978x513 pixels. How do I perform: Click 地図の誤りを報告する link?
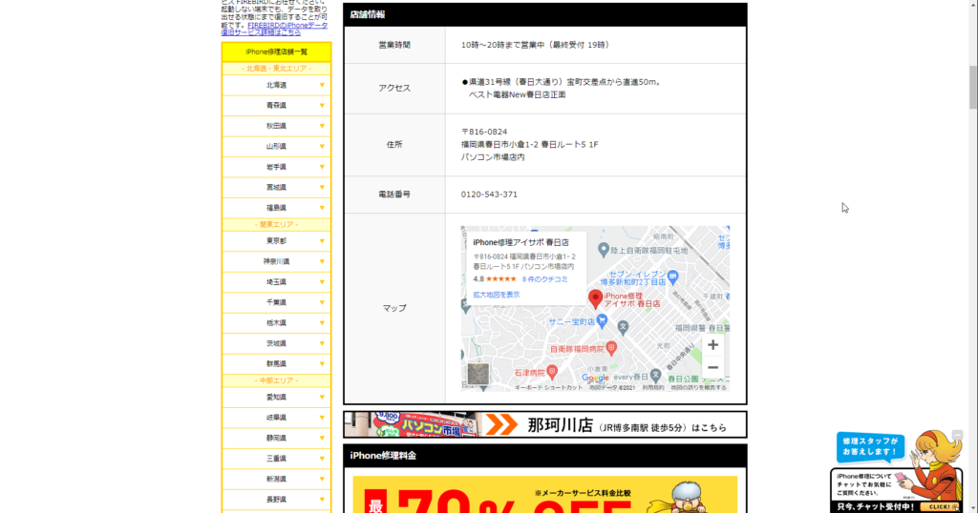click(x=698, y=388)
